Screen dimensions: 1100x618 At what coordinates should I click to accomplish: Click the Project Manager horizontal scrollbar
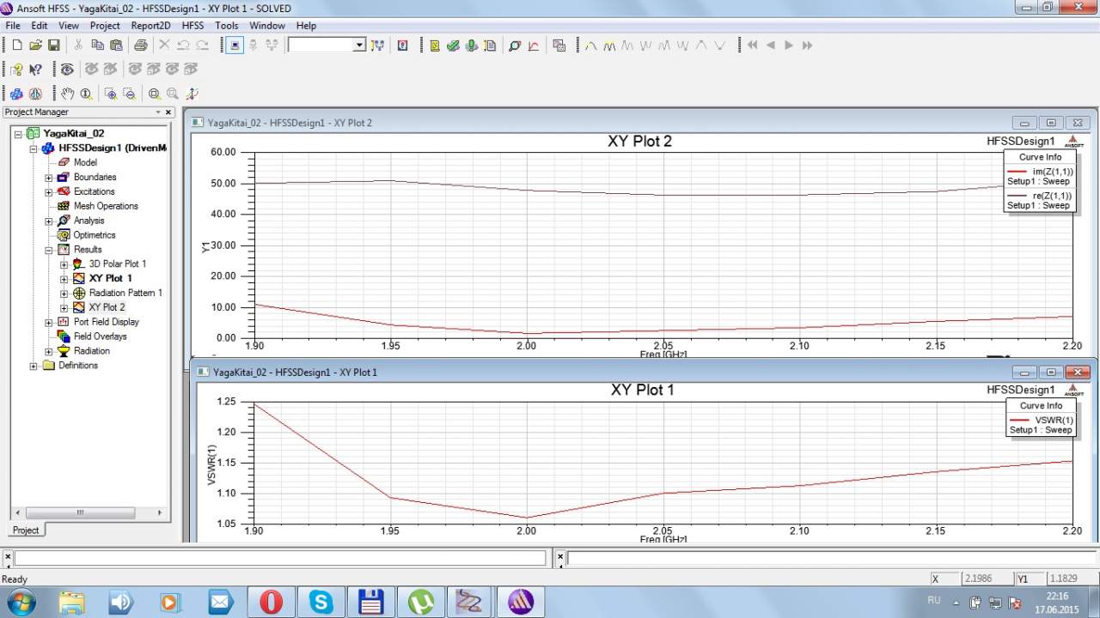(80, 512)
